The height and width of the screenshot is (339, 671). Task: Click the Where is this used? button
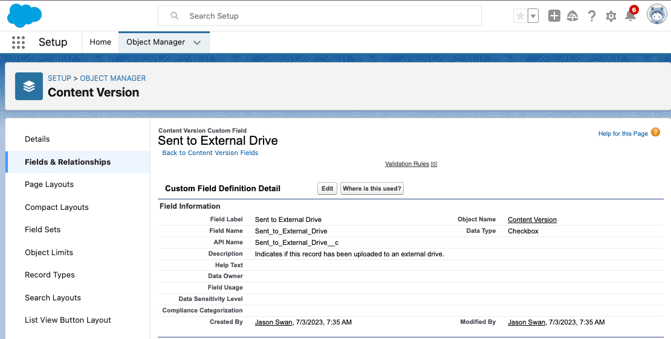[x=372, y=189]
